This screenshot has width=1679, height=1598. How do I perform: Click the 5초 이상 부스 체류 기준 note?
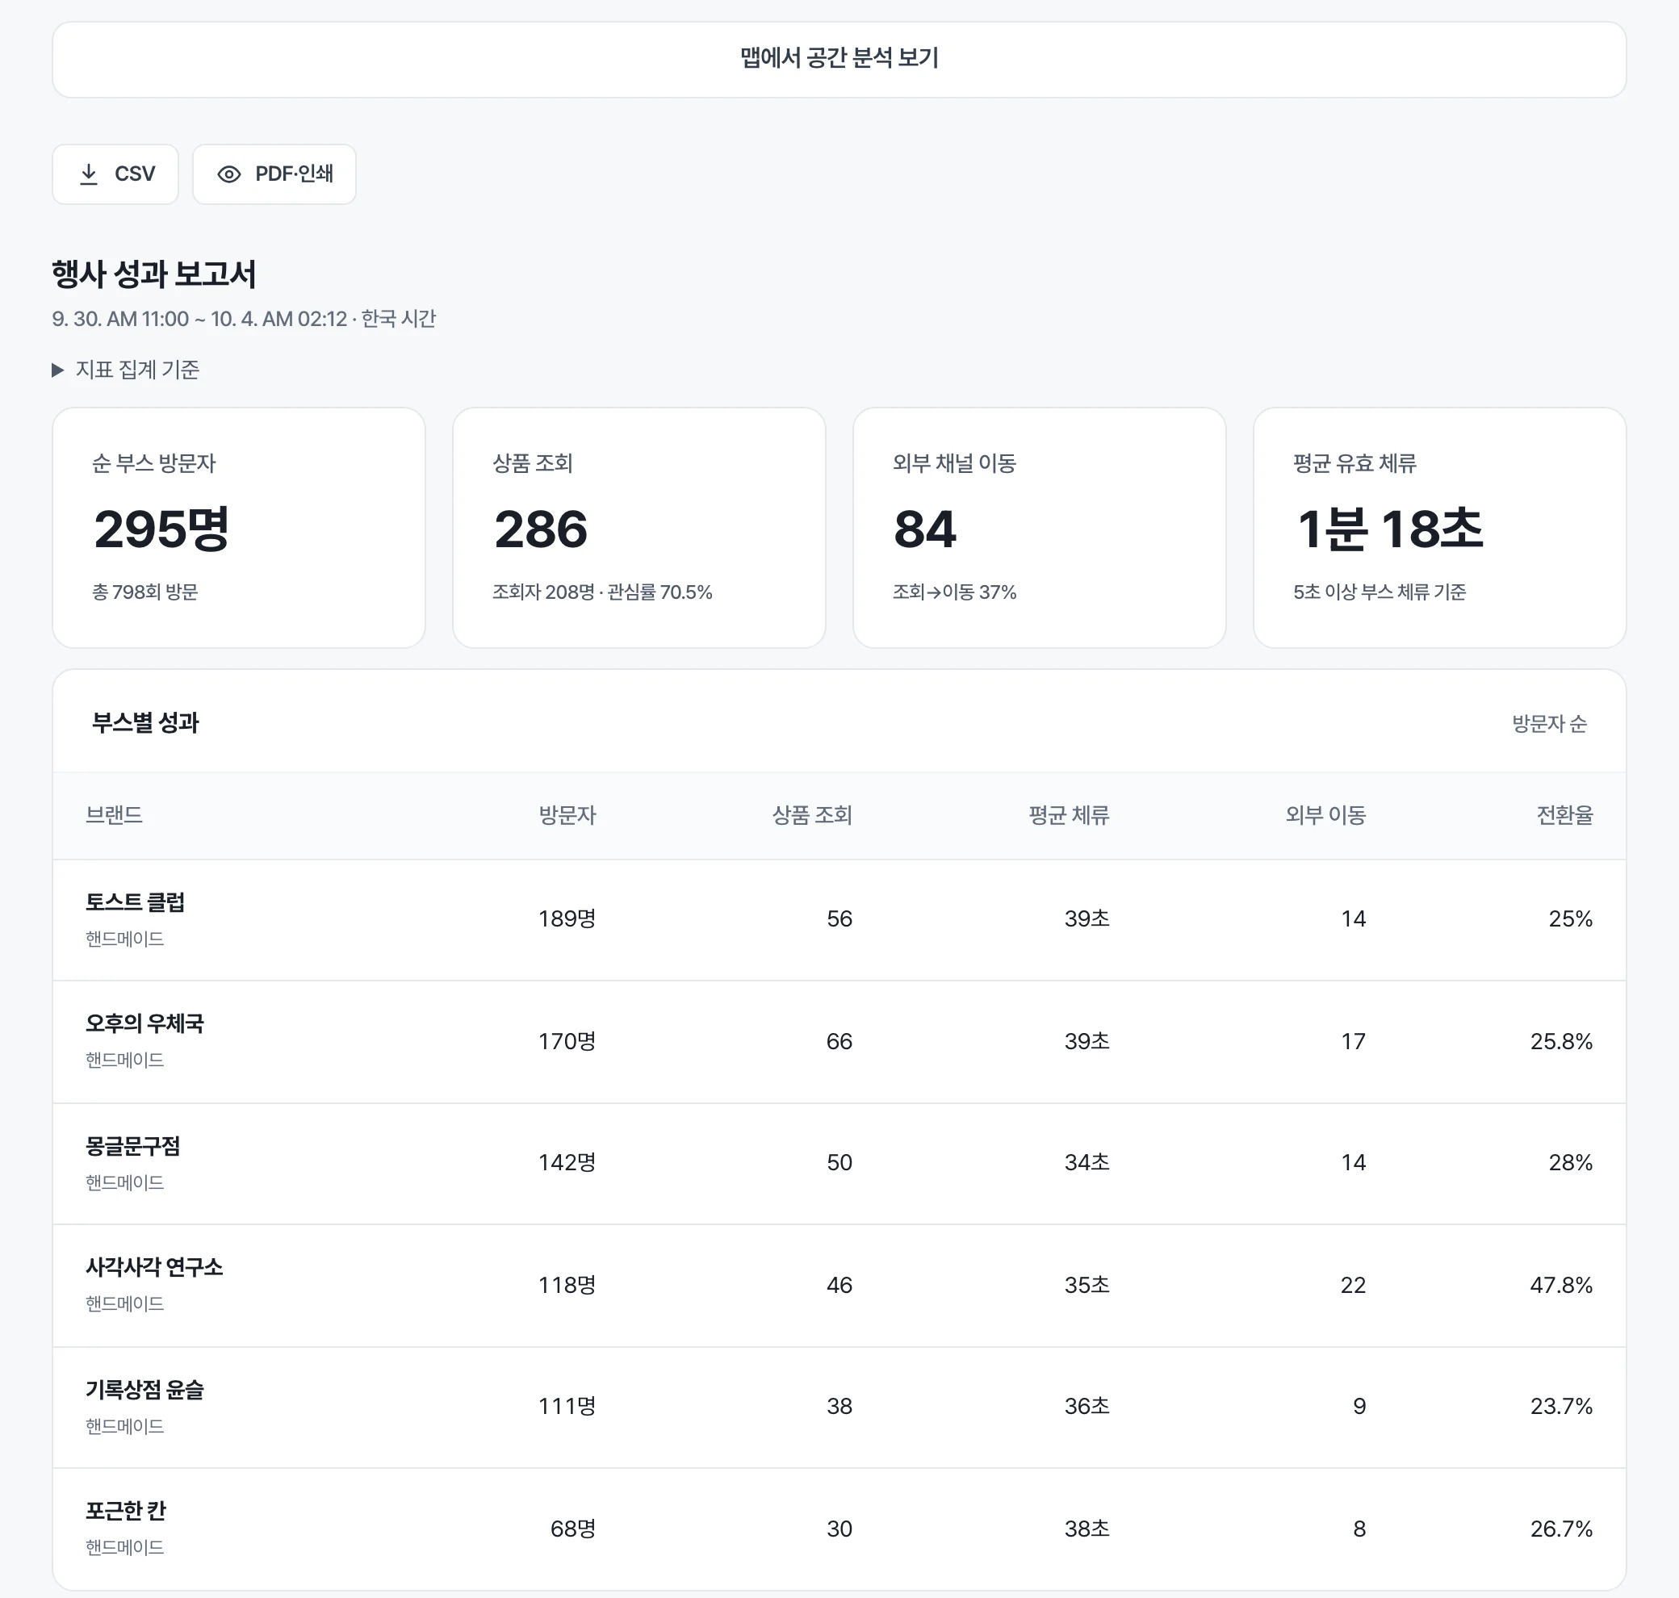(1380, 592)
